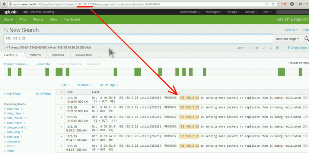
Task: Click the Zoom Out timeline link
Action: pos(43,64)
